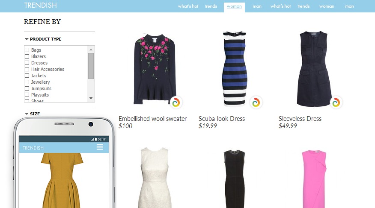Click swirl icon on Scuba-look Dress

pyautogui.click(x=256, y=103)
